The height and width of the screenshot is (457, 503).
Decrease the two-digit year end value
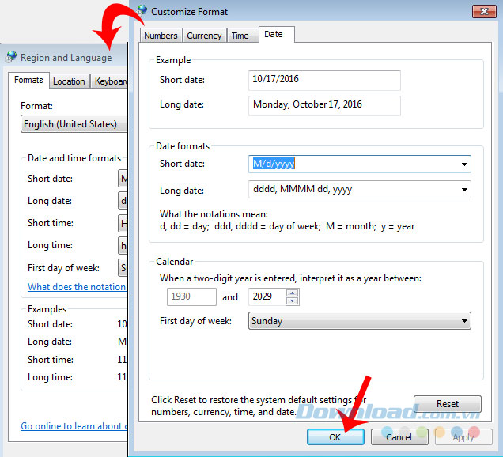(293, 300)
